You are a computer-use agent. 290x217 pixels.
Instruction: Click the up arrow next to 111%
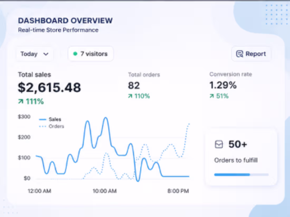21,101
